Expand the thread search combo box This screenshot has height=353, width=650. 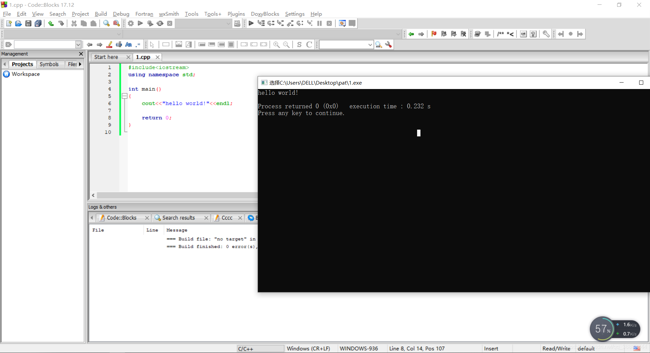click(x=370, y=44)
